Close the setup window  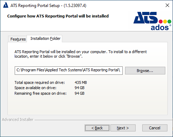point(167,5)
